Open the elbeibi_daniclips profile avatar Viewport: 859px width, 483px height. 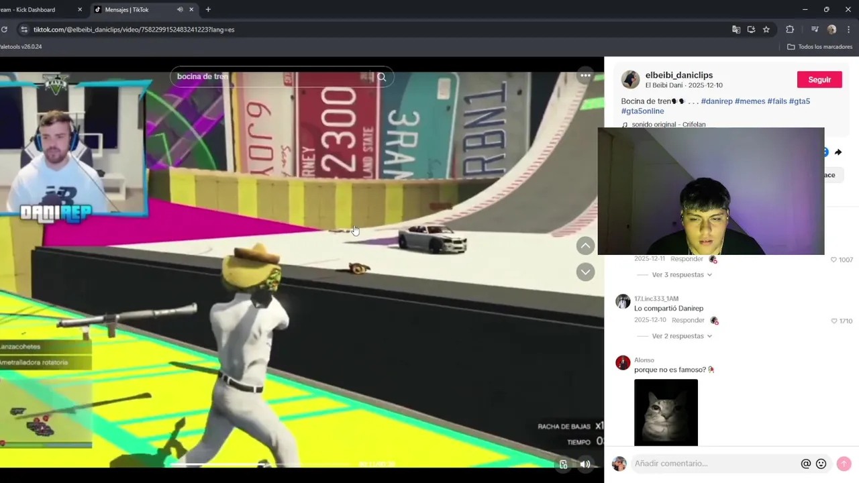tap(630, 79)
